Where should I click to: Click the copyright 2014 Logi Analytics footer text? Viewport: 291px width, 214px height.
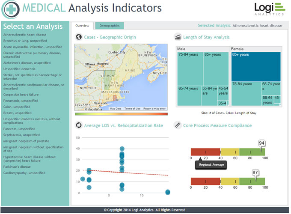(145, 210)
